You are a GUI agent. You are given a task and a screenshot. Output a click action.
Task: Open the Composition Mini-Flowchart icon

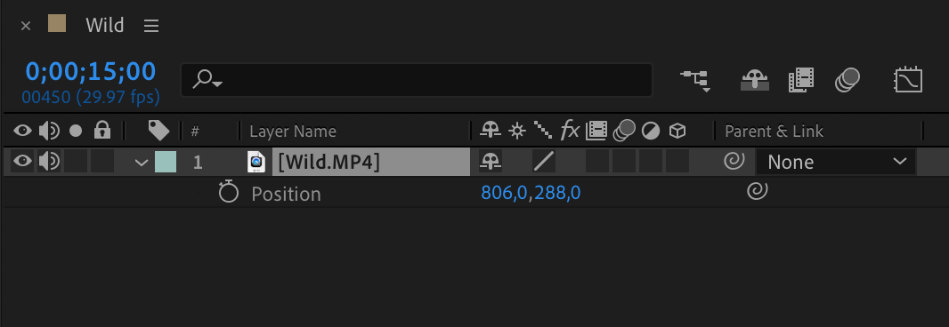694,80
